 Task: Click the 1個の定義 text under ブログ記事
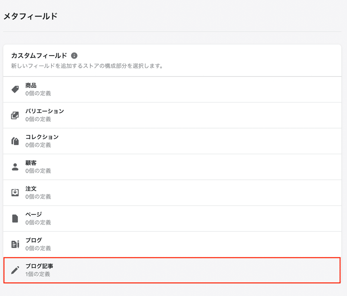pos(38,274)
